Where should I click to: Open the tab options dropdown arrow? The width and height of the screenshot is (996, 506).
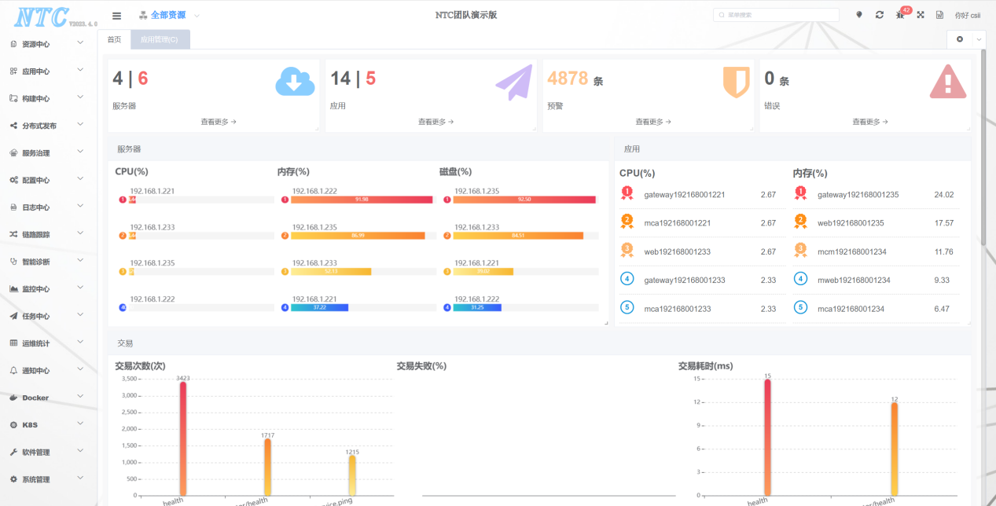979,38
